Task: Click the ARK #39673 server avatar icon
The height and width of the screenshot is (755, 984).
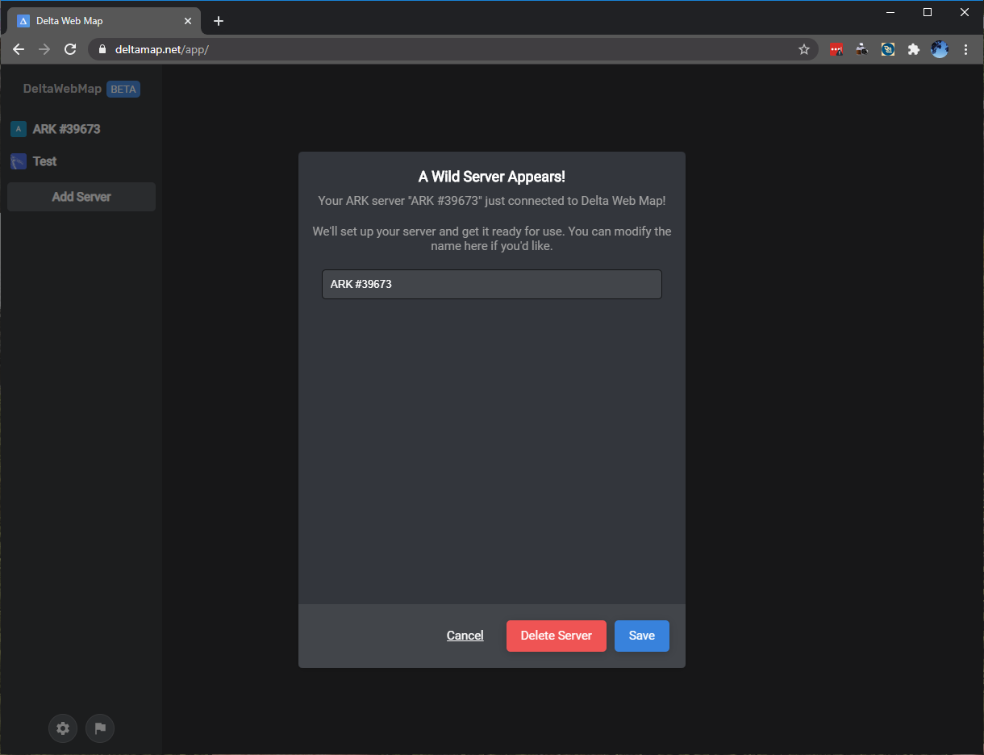Action: click(19, 129)
